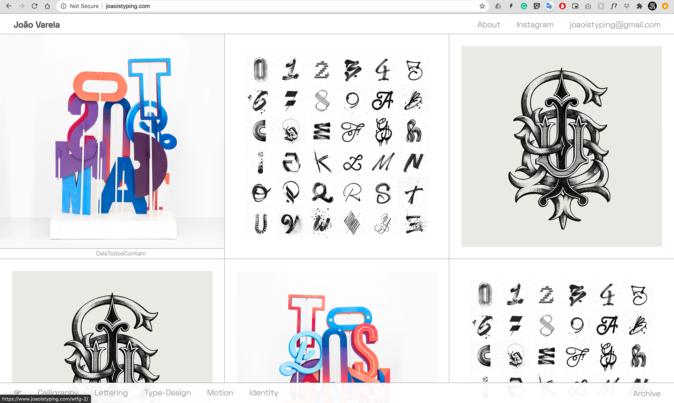This screenshot has height=403, width=674.
Task: Switch to the Motion category
Action: 220,393
